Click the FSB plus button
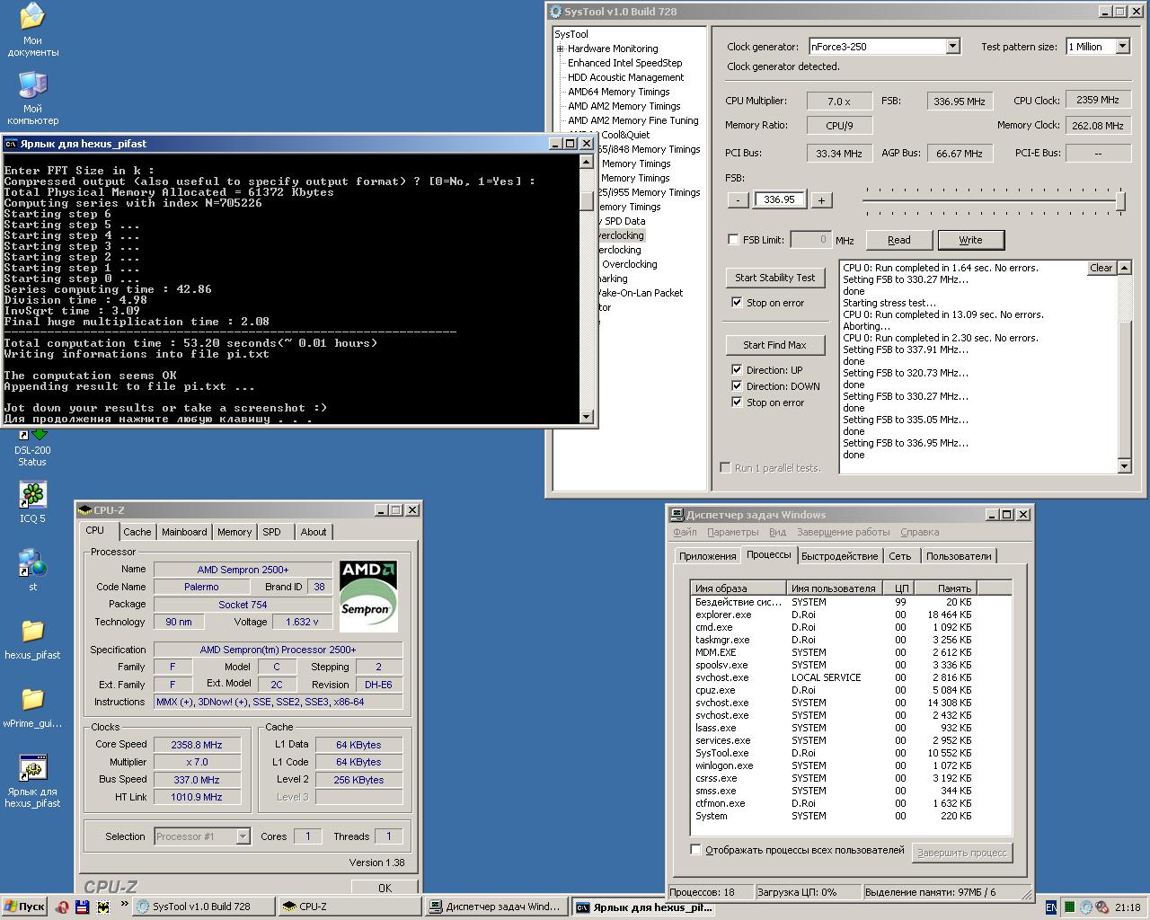 [x=821, y=200]
